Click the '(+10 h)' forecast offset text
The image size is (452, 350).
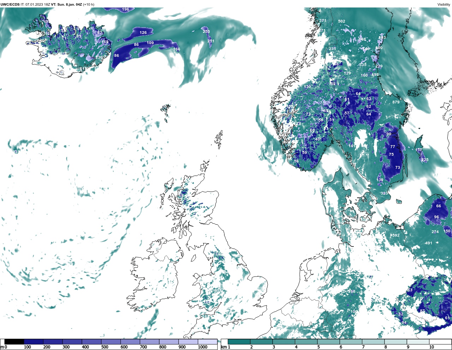click(89, 4)
